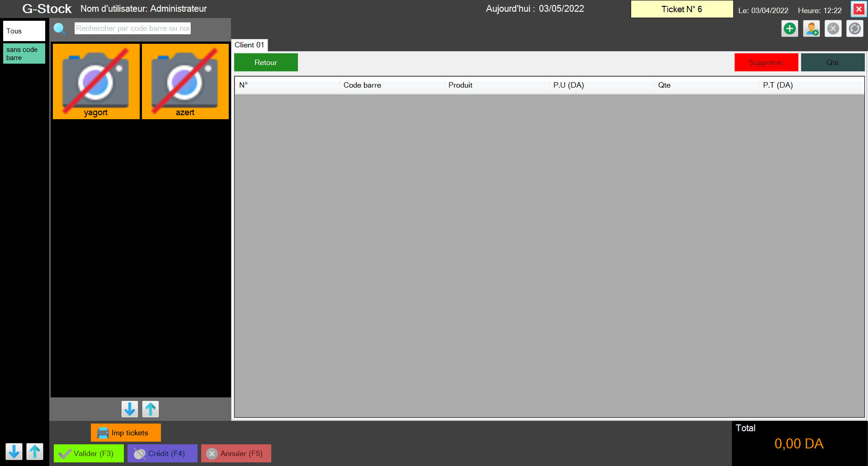868x466 pixels.
Task: Click the red Supprimer button
Action: [x=766, y=63]
